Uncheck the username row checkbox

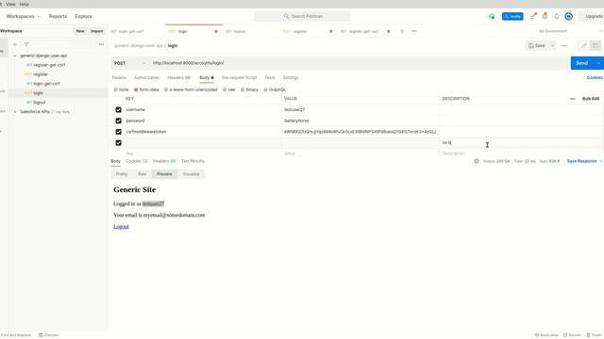pyautogui.click(x=118, y=110)
